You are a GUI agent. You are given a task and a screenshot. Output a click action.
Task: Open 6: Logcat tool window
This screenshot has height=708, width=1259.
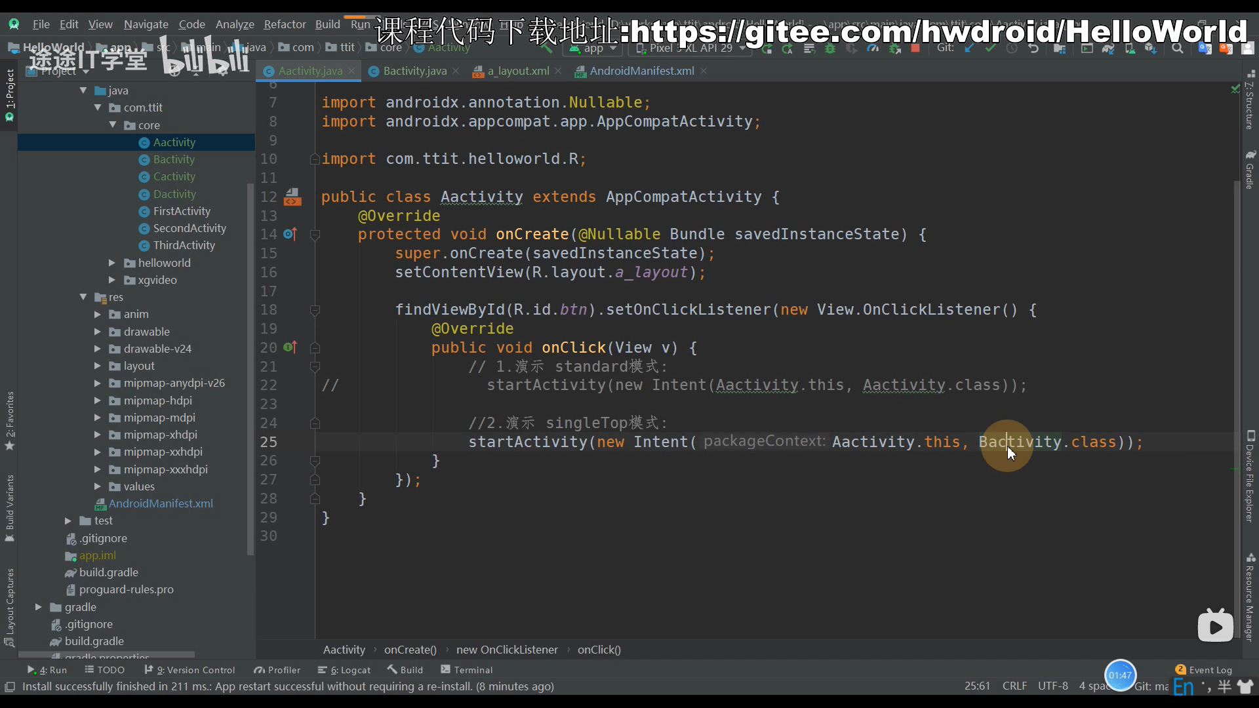344,670
